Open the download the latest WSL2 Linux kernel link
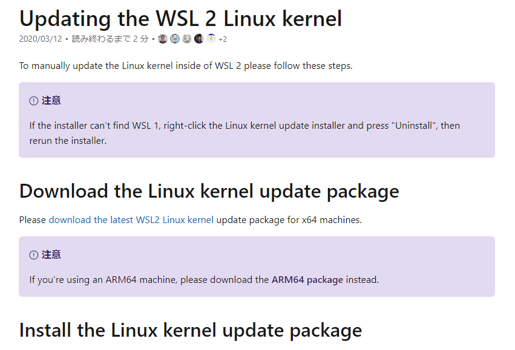 pyautogui.click(x=131, y=220)
